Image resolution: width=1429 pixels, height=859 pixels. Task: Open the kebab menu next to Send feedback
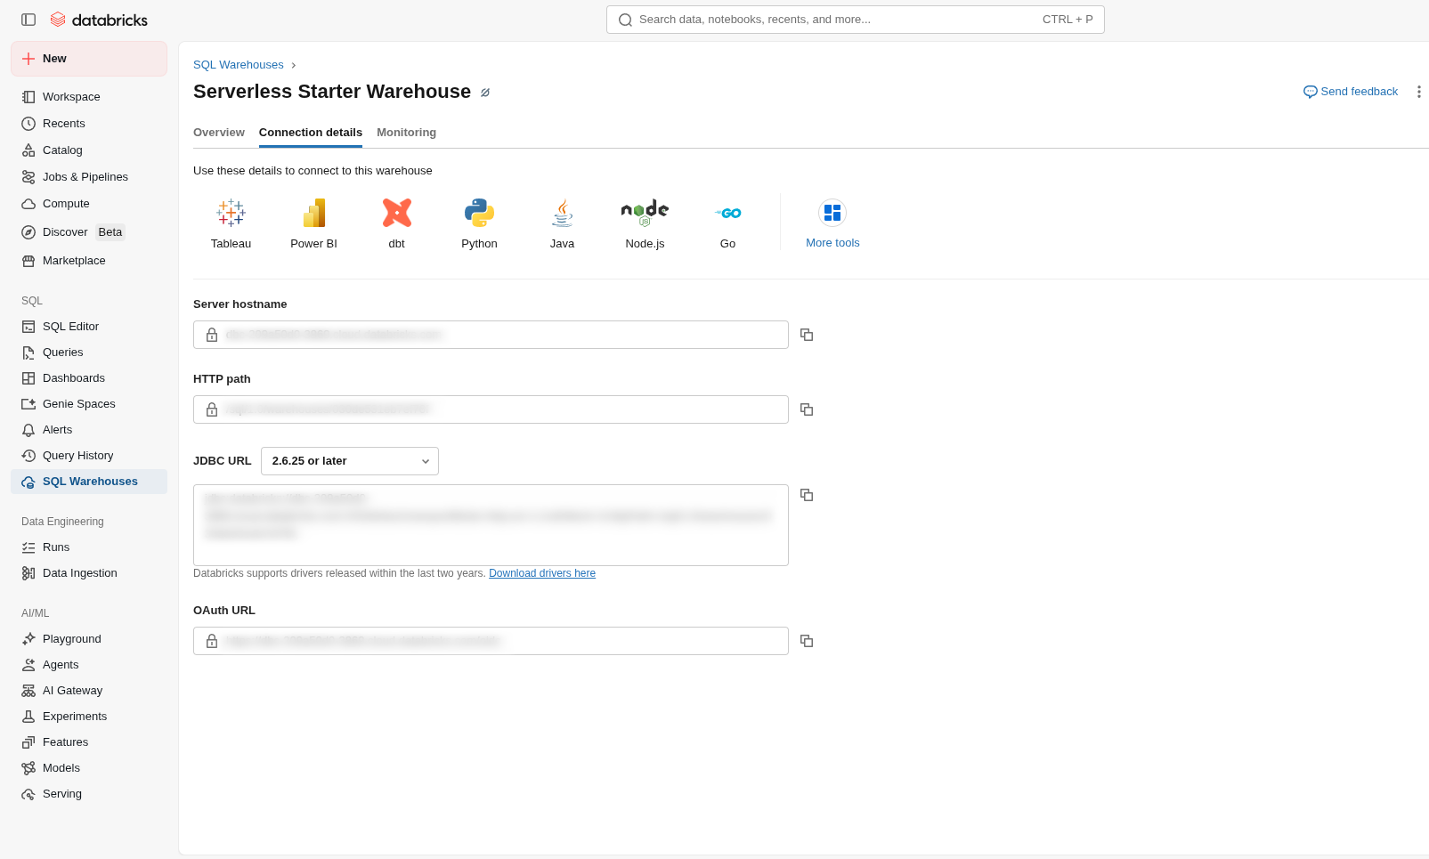click(x=1418, y=92)
